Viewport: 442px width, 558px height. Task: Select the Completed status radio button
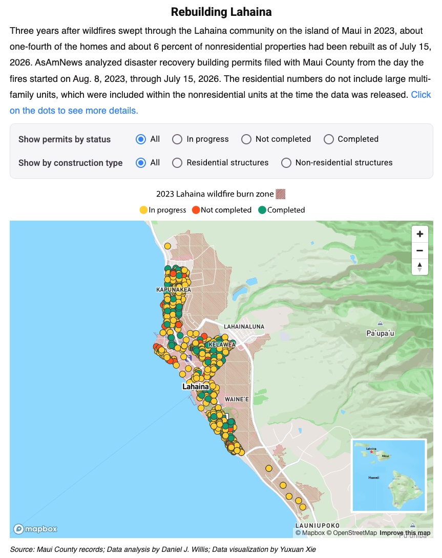[328, 139]
